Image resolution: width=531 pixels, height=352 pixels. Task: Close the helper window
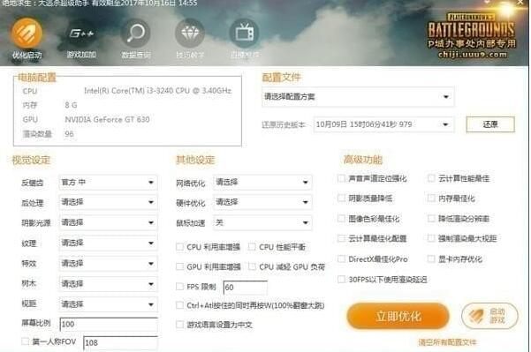[x=521, y=3]
